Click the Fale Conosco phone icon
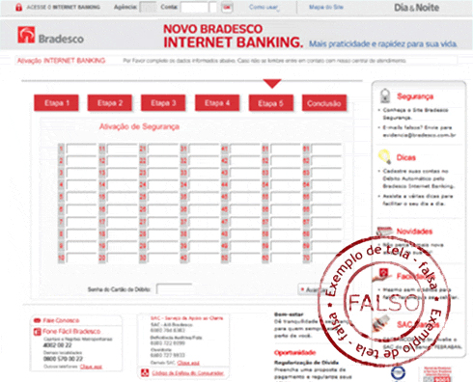This screenshot has height=382, width=473. click(x=37, y=320)
